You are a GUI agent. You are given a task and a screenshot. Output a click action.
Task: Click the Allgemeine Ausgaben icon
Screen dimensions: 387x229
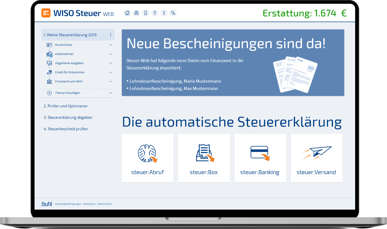point(49,63)
